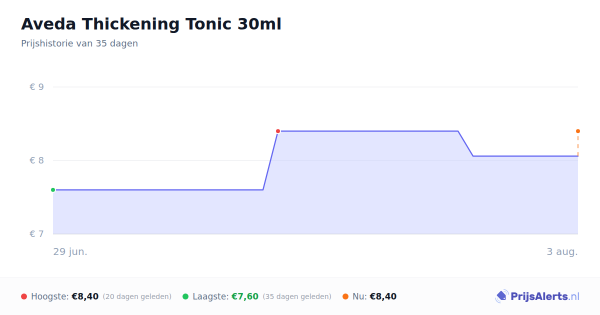This screenshot has width=600, height=315.
Task: Click the red highest-price marker on chart
Action: tap(278, 131)
